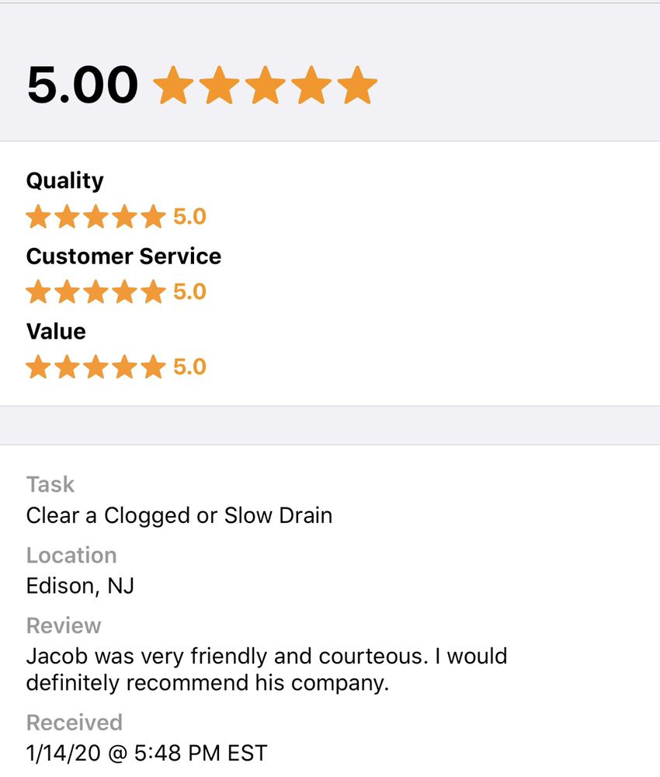Tap the 5.0 score next to Quality stars
The width and height of the screenshot is (660, 777).
(x=189, y=217)
